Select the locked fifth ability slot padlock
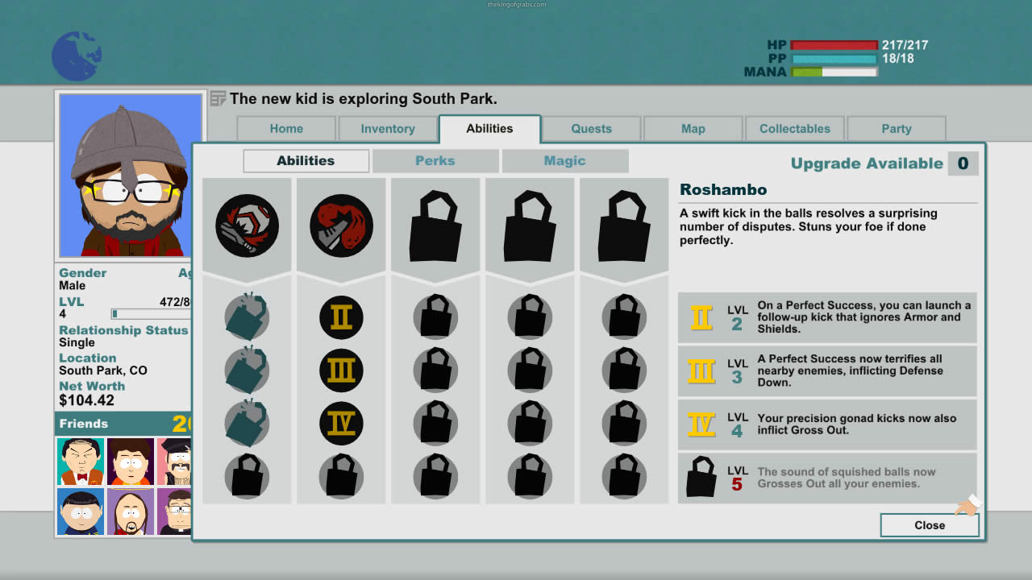Image resolution: width=1032 pixels, height=580 pixels. [624, 226]
